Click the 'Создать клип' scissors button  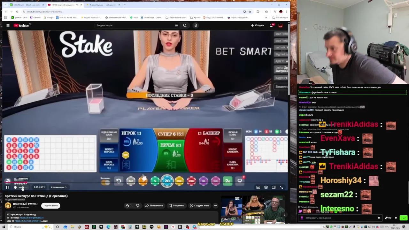[199, 205]
